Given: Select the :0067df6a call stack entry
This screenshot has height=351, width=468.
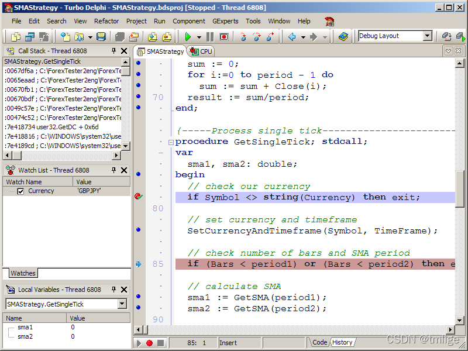Looking at the screenshot, I should [x=63, y=71].
